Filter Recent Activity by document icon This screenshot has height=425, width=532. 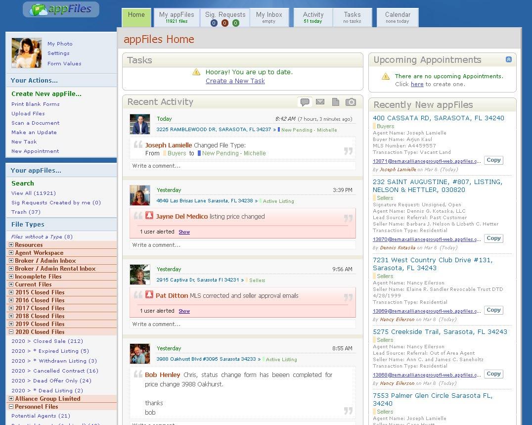pyautogui.click(x=336, y=102)
